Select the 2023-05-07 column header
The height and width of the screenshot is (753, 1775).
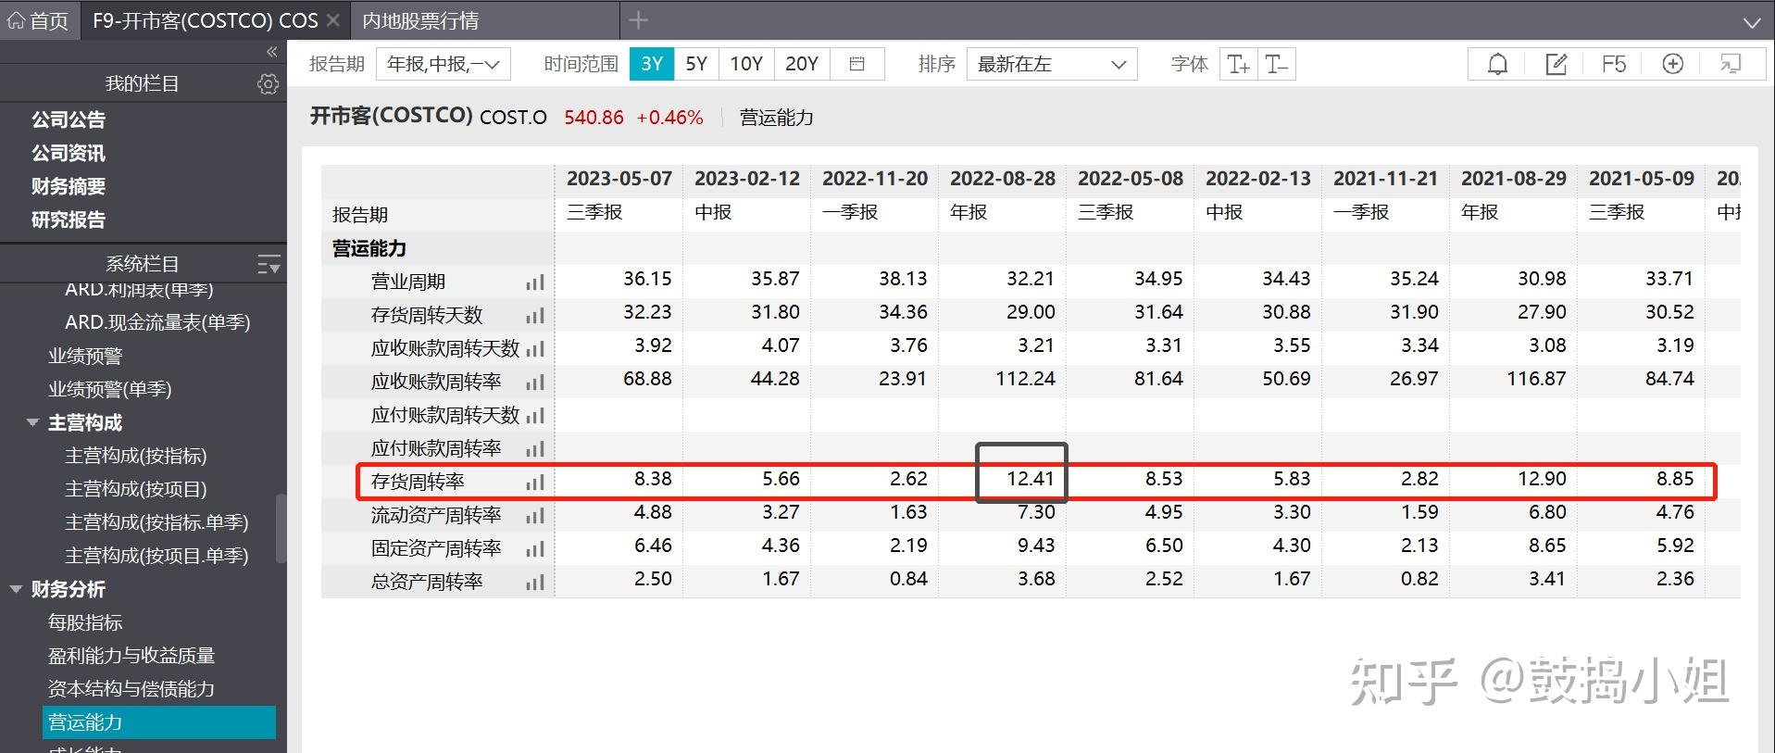click(619, 179)
